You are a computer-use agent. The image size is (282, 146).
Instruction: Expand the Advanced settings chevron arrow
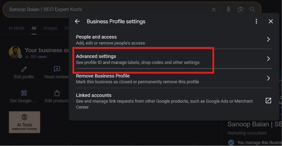pyautogui.click(x=268, y=59)
